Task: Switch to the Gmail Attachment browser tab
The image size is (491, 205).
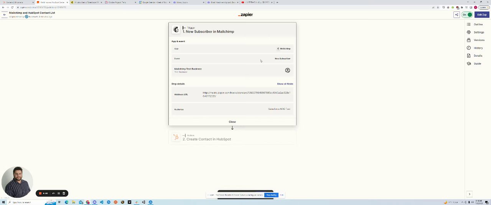Action: (x=223, y=2)
